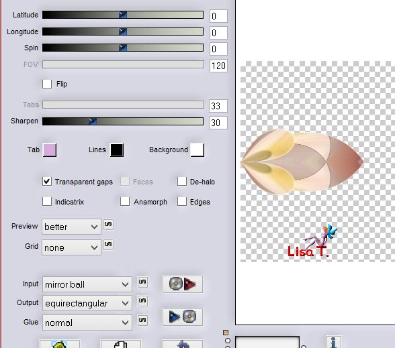The width and height of the screenshot is (395, 348).
Task: Enable the Flip checkbox
Action: [47, 84]
